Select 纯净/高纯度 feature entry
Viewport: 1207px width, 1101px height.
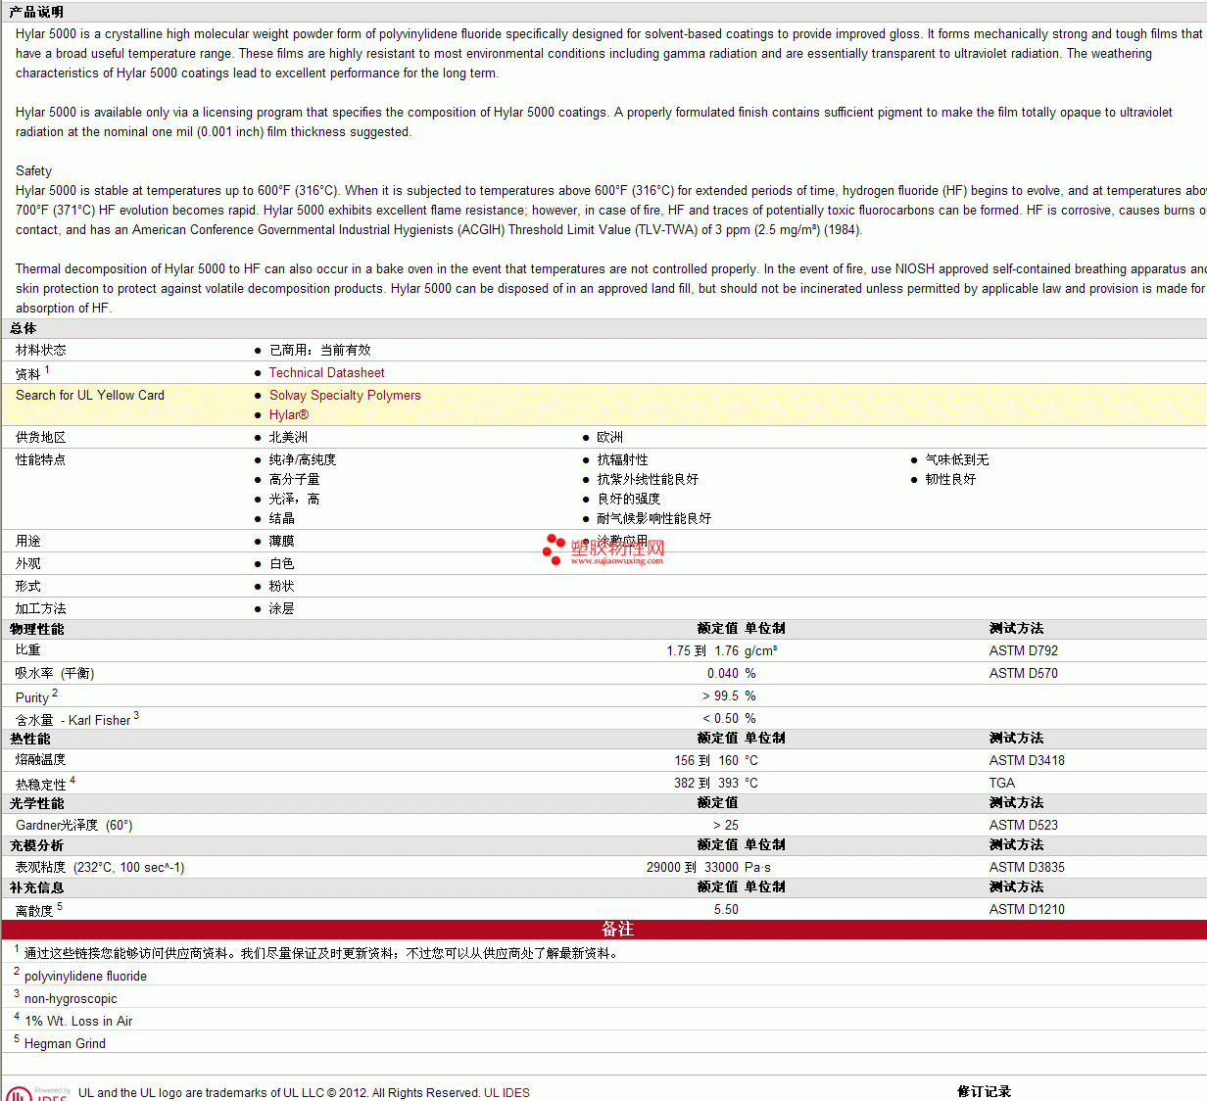[x=302, y=460]
